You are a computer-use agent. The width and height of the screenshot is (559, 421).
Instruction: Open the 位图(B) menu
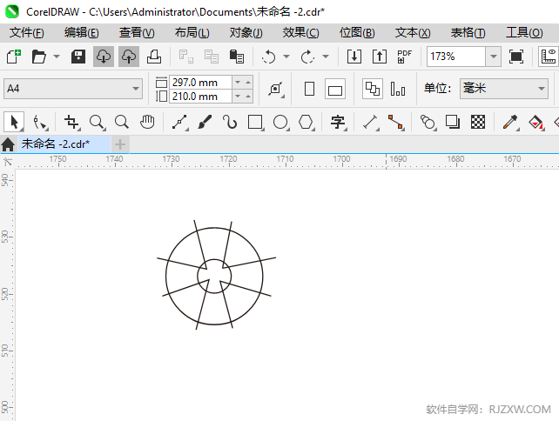(x=357, y=33)
